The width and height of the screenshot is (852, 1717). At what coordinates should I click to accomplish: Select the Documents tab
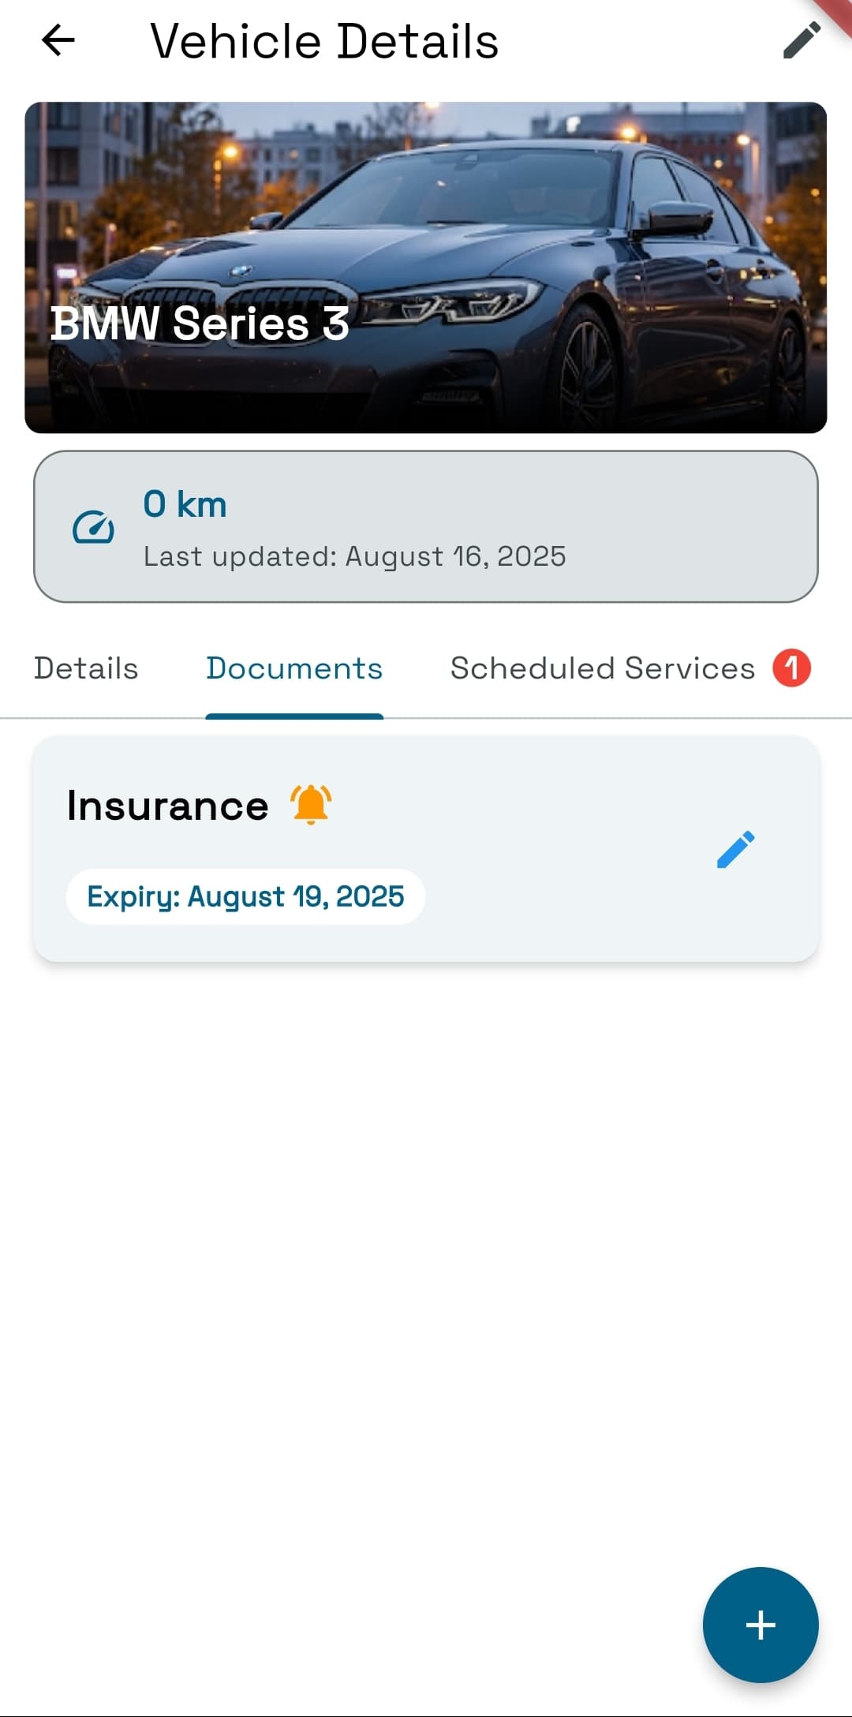click(294, 668)
